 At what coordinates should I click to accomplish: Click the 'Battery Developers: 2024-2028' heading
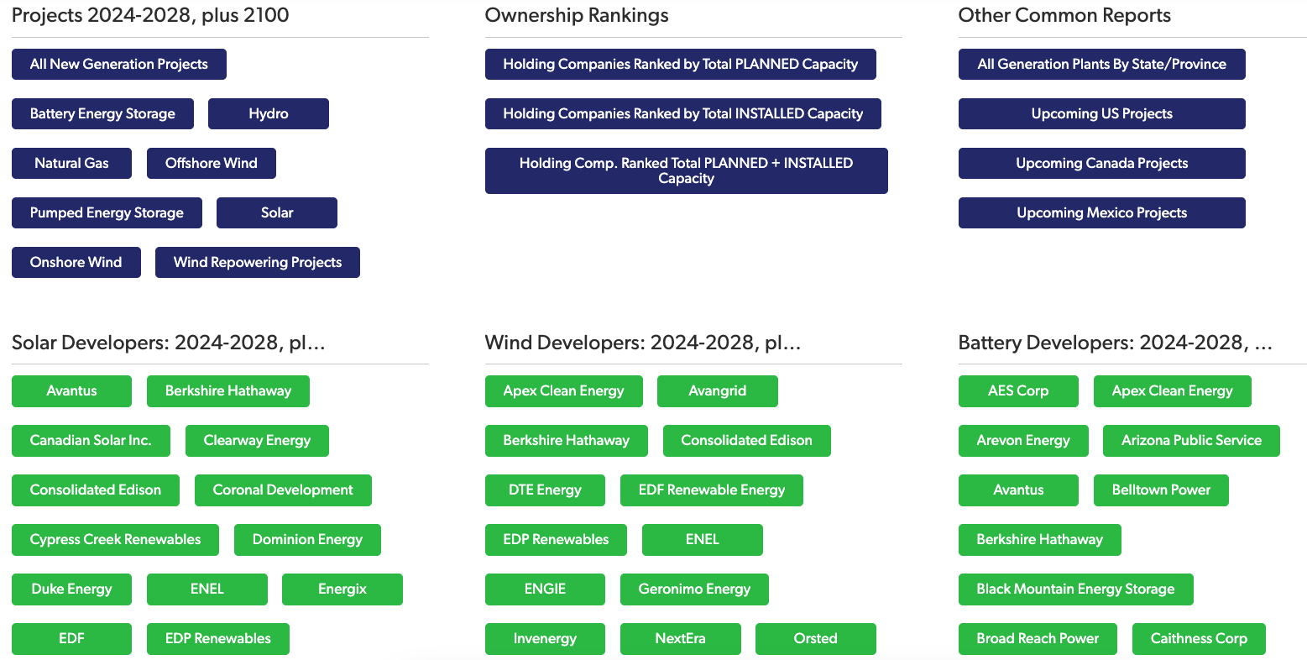click(x=1116, y=343)
